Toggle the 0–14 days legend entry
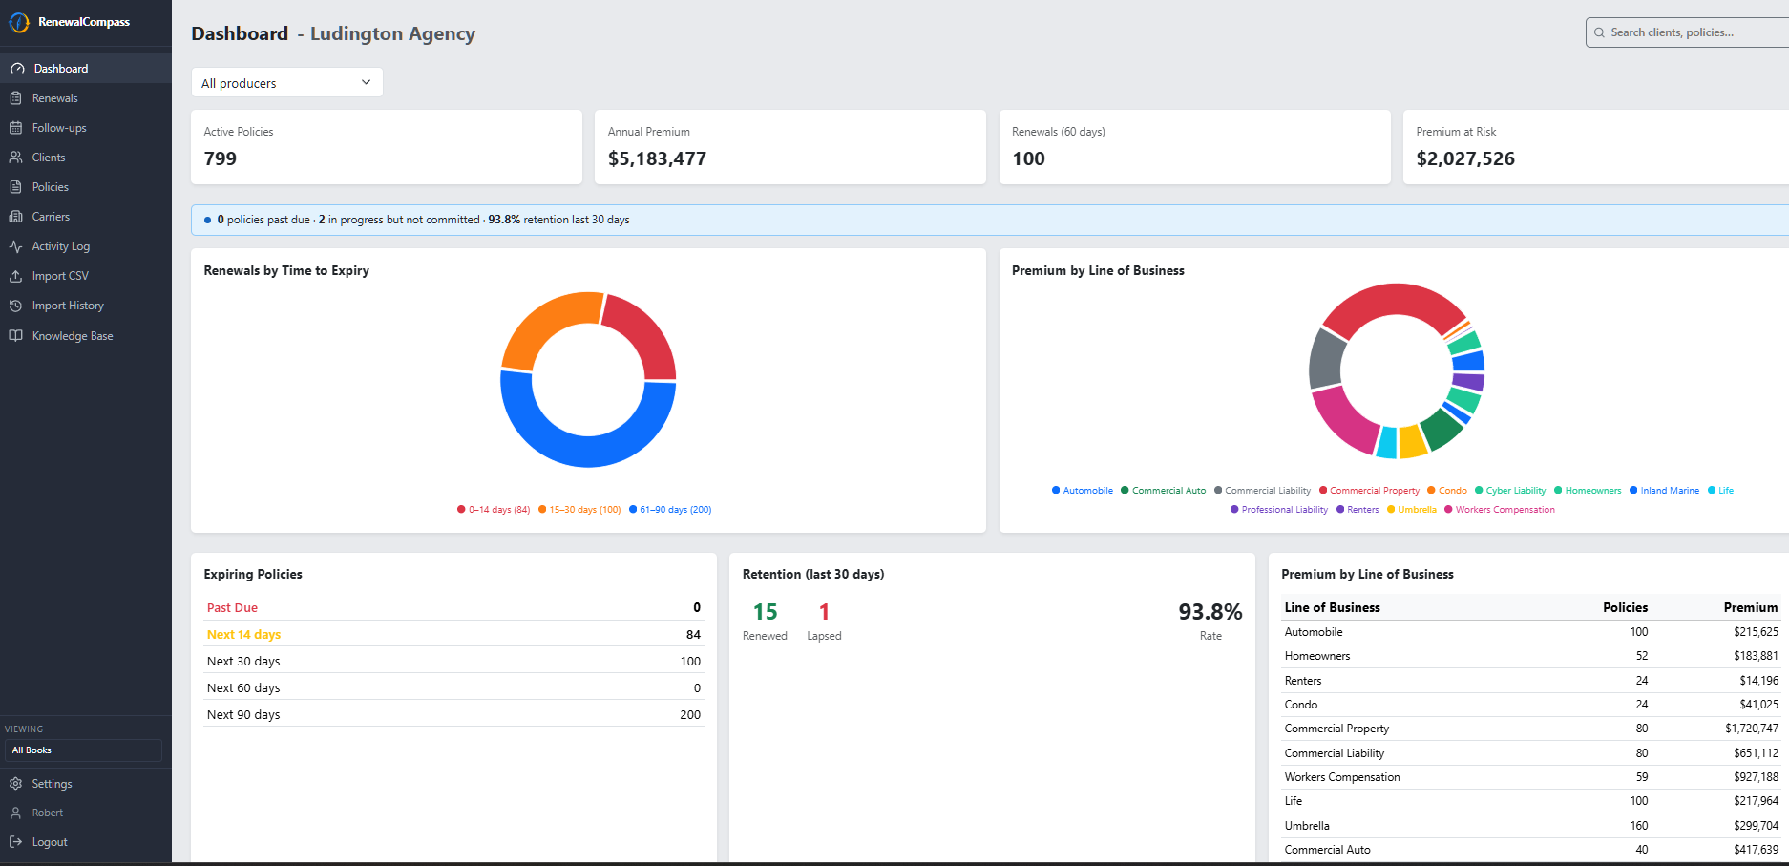Viewport: 1789px width, 866px height. (x=494, y=510)
